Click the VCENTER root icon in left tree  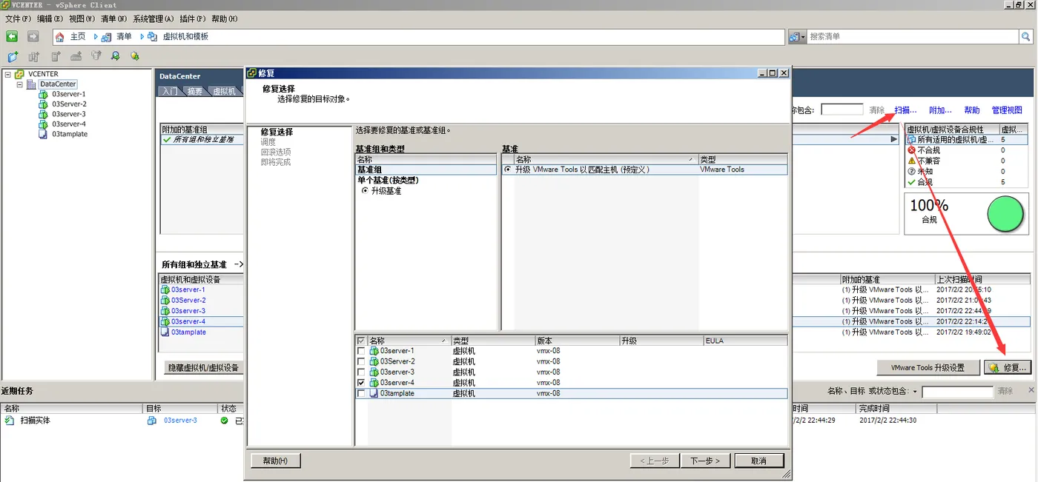click(x=20, y=74)
